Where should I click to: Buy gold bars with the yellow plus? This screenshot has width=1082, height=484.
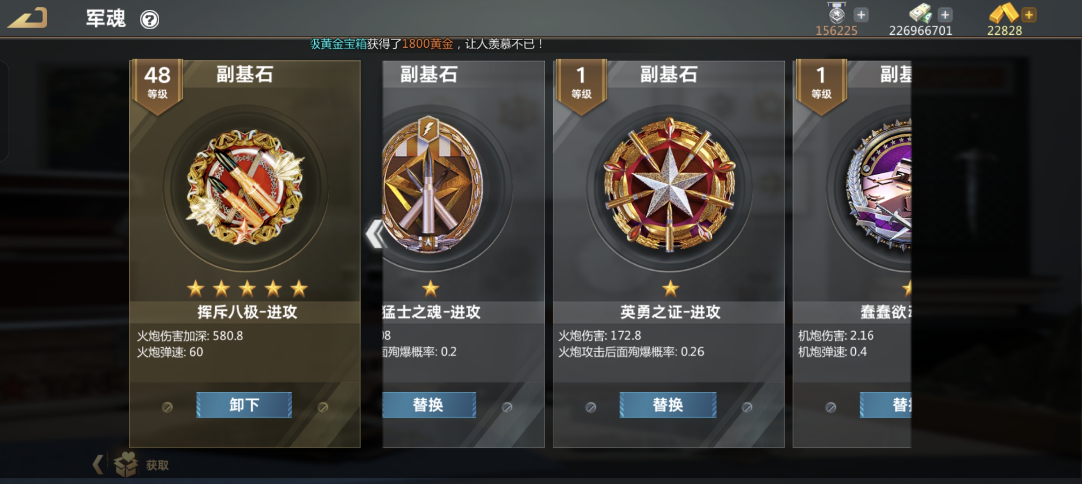click(1029, 15)
